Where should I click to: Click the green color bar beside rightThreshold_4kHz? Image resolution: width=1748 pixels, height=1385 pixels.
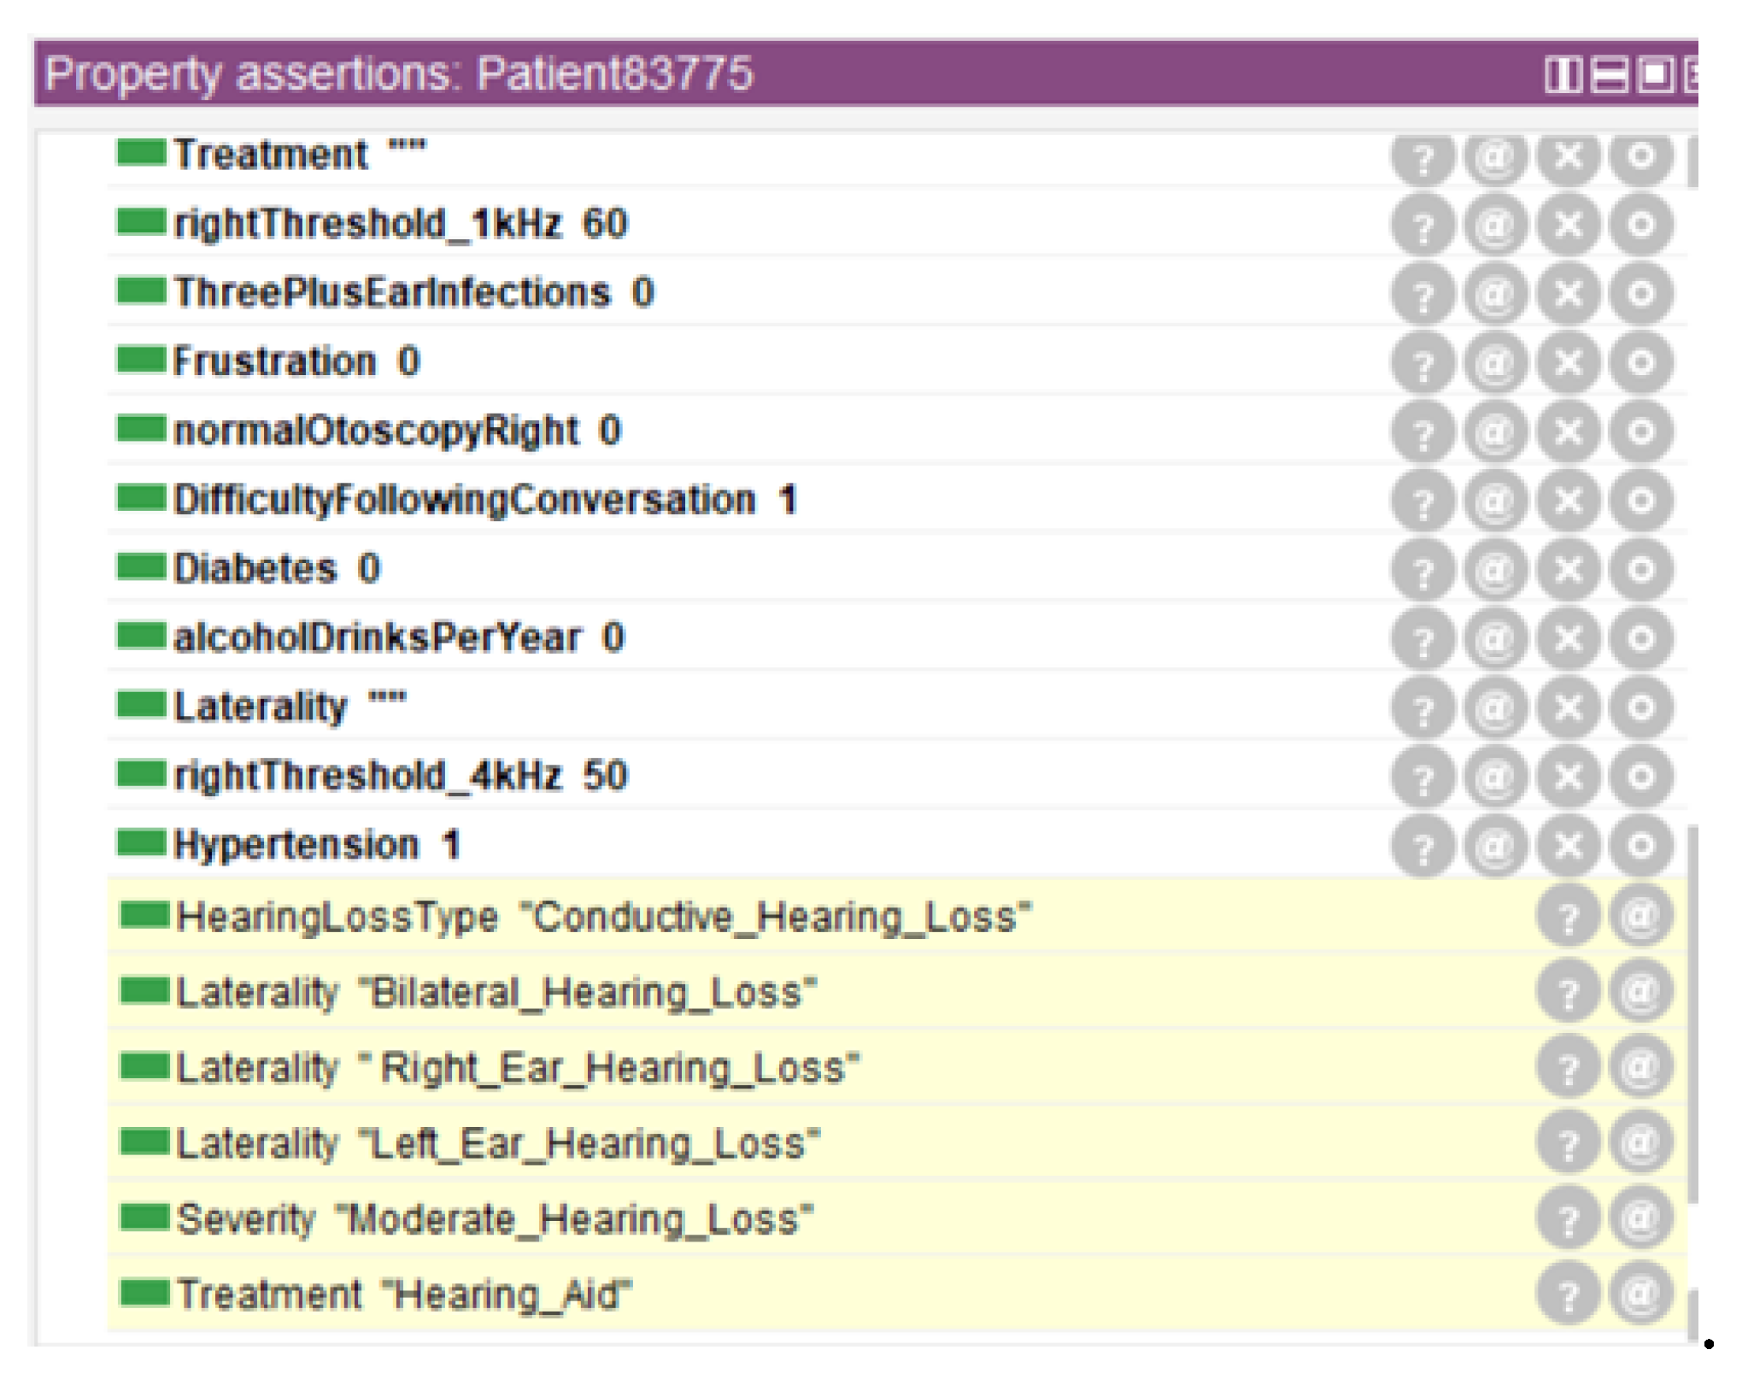[x=141, y=774]
